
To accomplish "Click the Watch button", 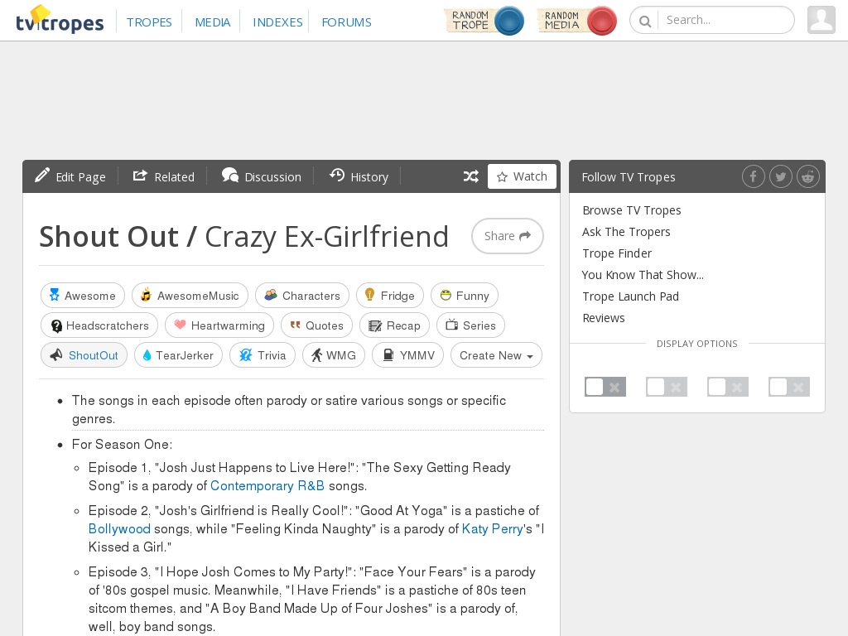I will tap(522, 176).
